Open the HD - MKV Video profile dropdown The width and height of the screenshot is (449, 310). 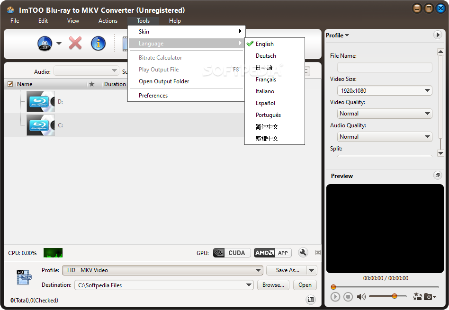coord(162,270)
